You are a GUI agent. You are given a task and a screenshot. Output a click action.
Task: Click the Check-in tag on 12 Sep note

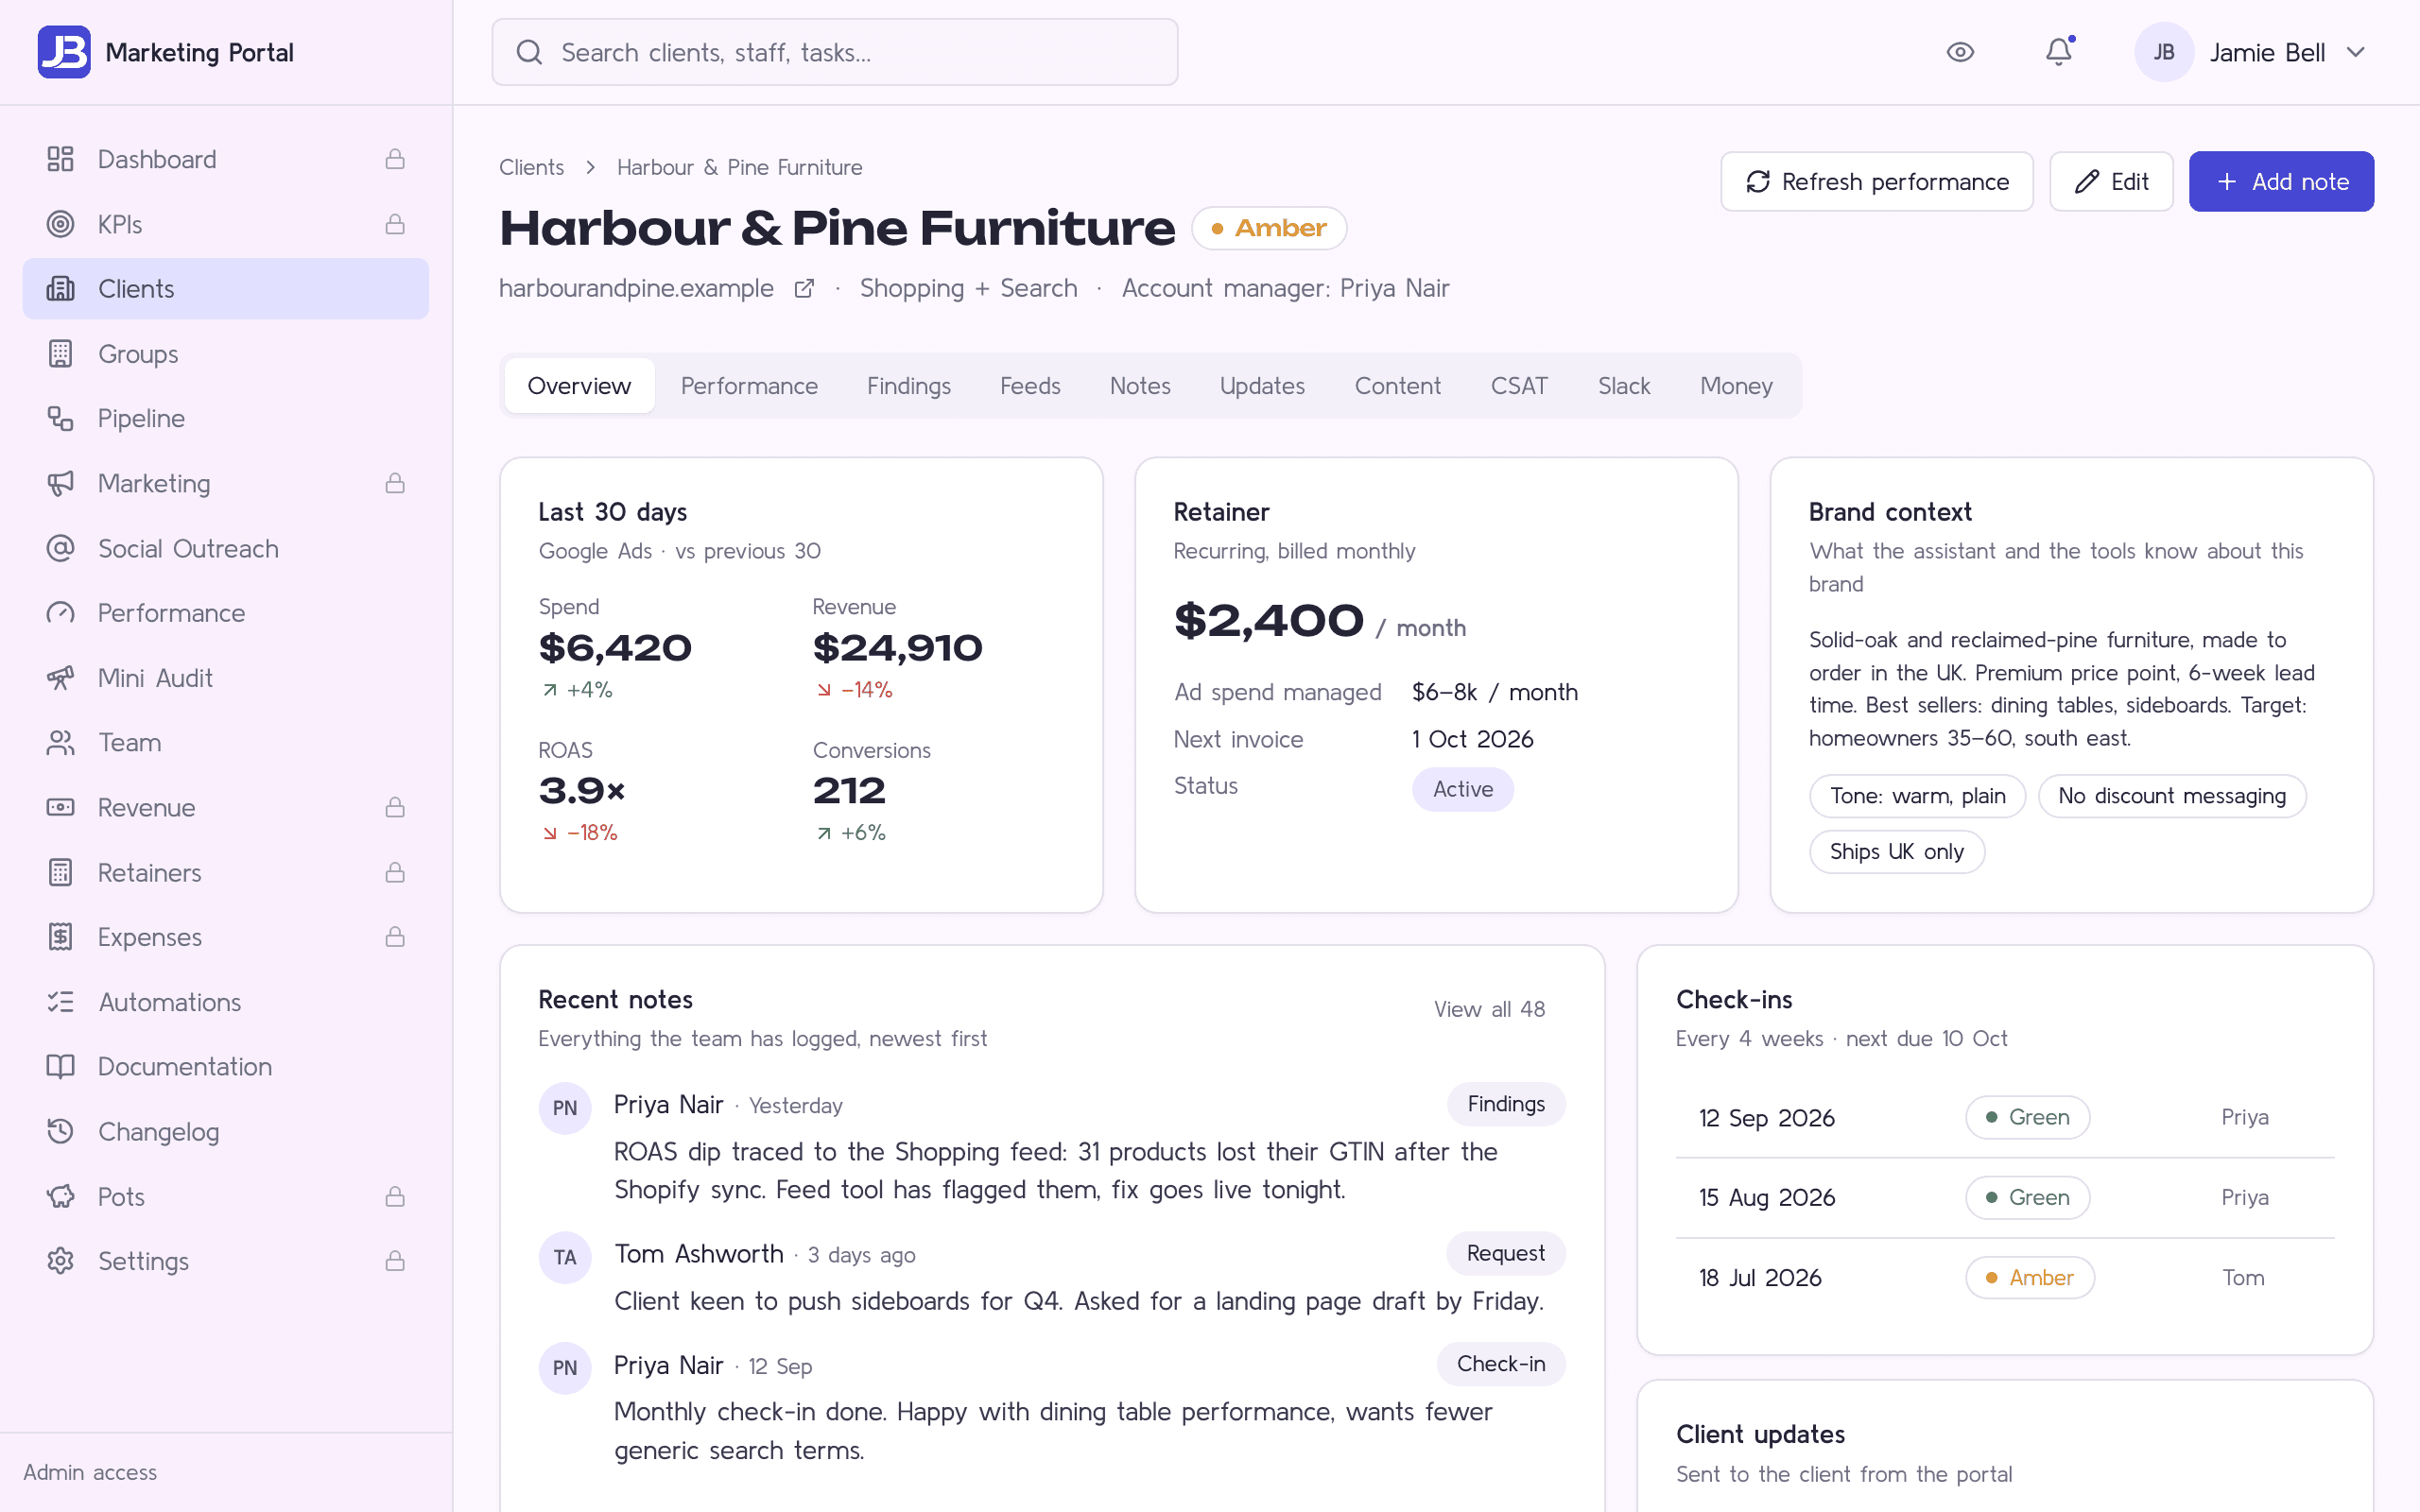[x=1501, y=1364]
